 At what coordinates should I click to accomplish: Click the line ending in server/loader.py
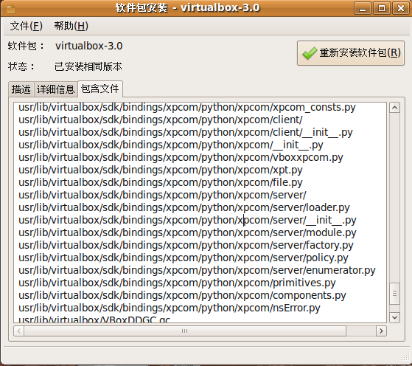[184, 207]
